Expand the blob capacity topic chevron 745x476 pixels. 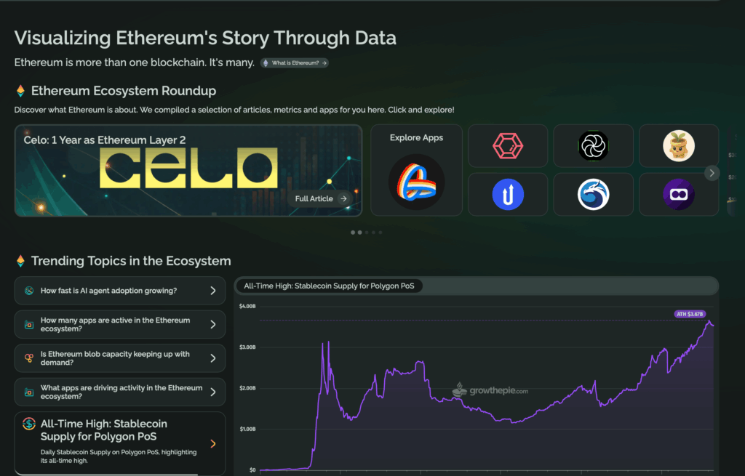(213, 358)
